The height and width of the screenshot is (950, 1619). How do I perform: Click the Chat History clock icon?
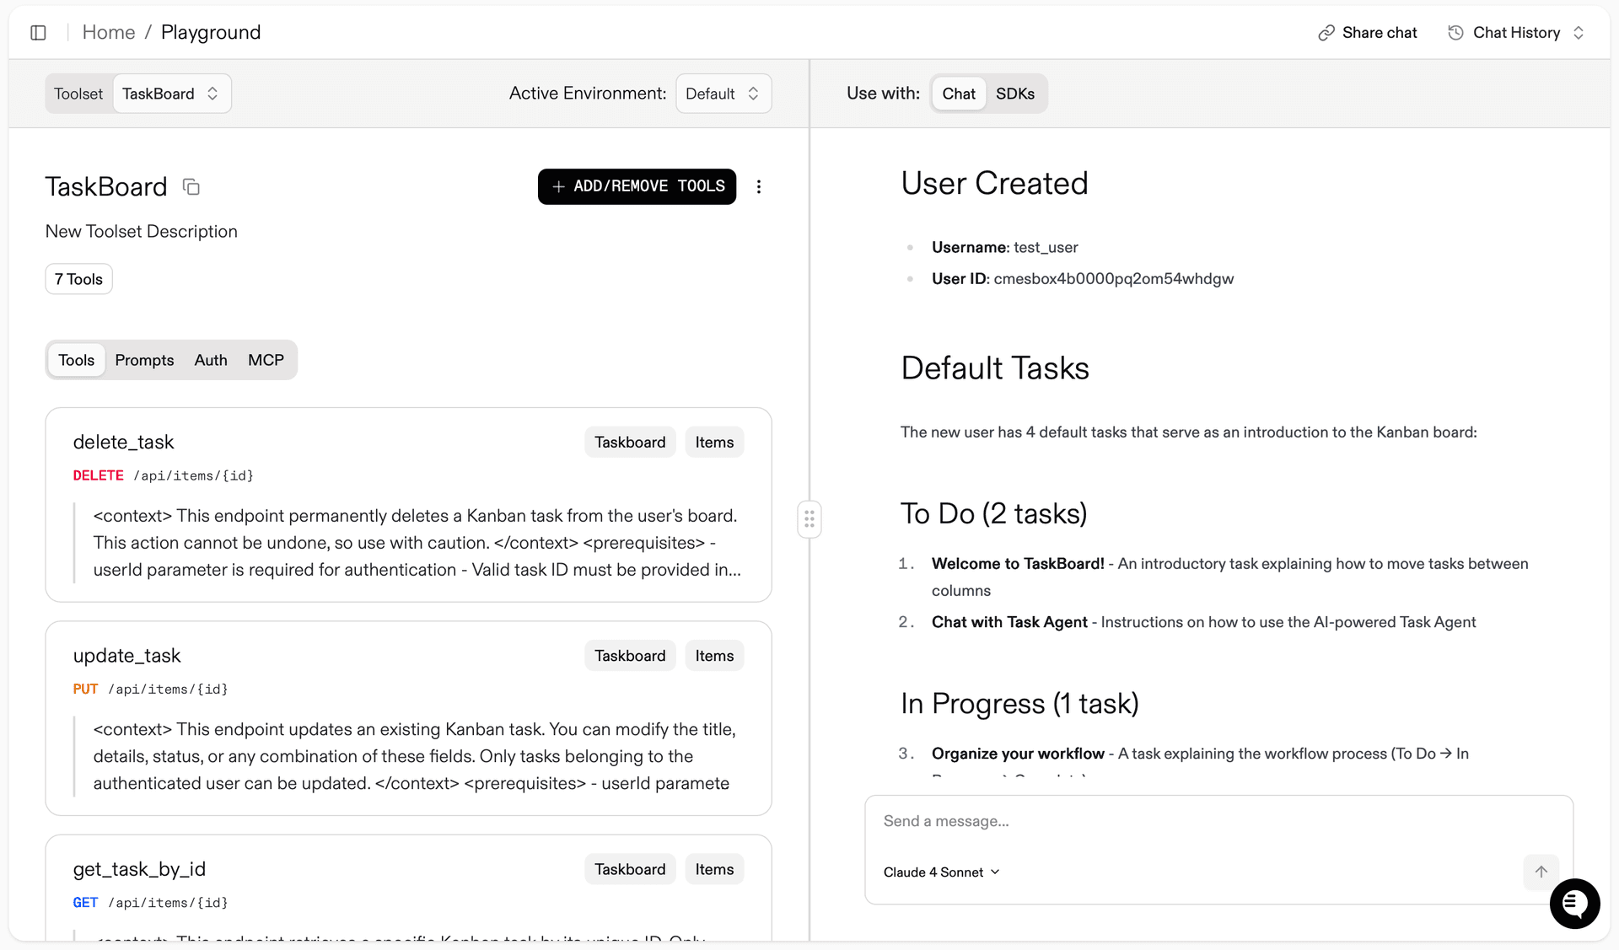pyautogui.click(x=1455, y=32)
